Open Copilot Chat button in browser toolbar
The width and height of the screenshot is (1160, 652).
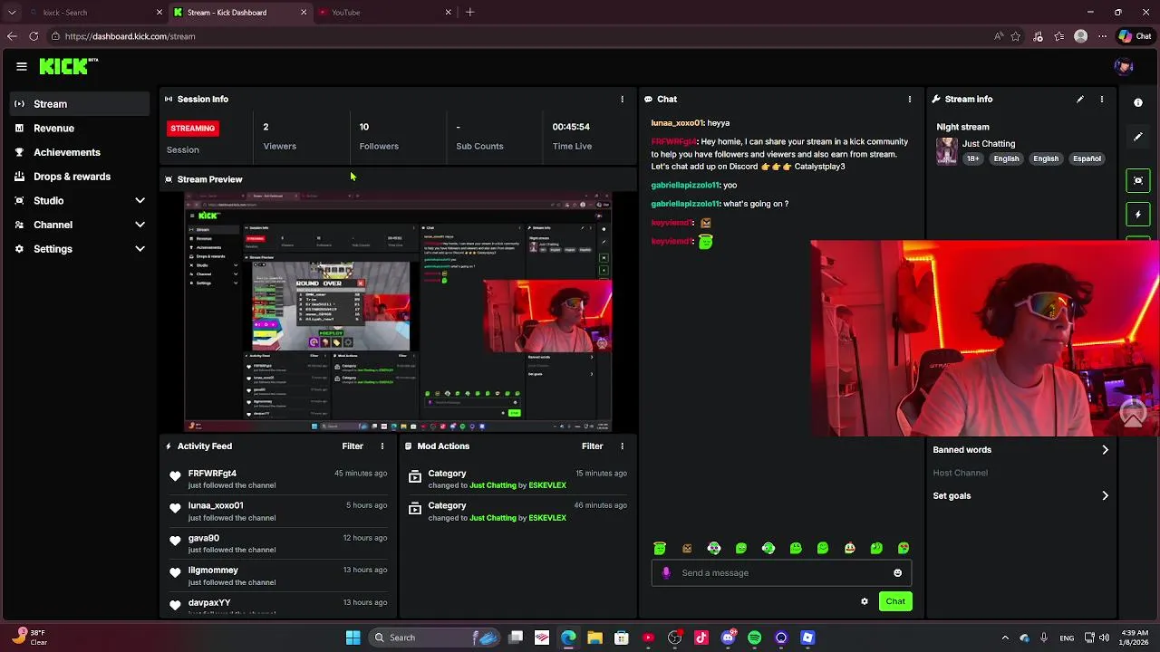[x=1135, y=36]
